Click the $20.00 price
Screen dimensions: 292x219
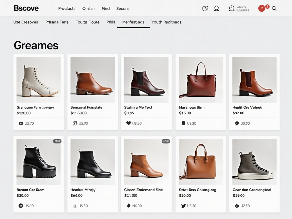tap(185, 196)
